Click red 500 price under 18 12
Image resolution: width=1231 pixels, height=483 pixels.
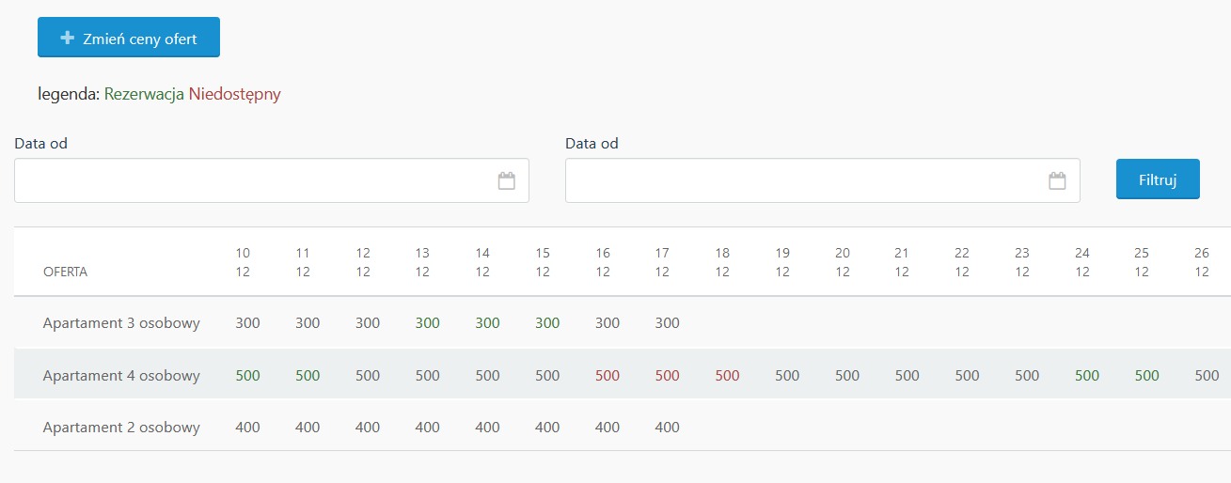point(727,376)
